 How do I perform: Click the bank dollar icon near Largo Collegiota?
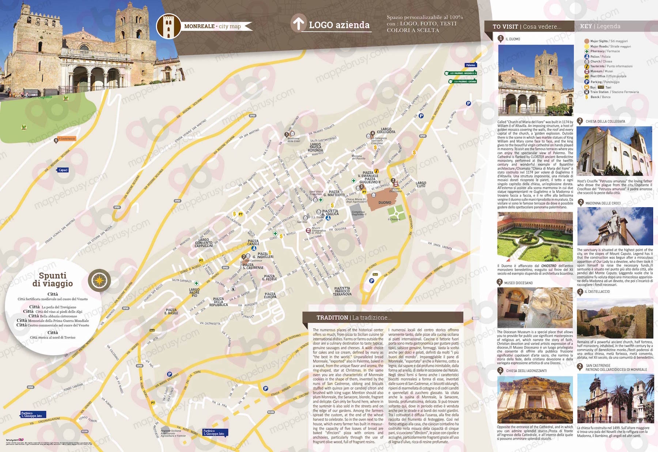[375, 147]
